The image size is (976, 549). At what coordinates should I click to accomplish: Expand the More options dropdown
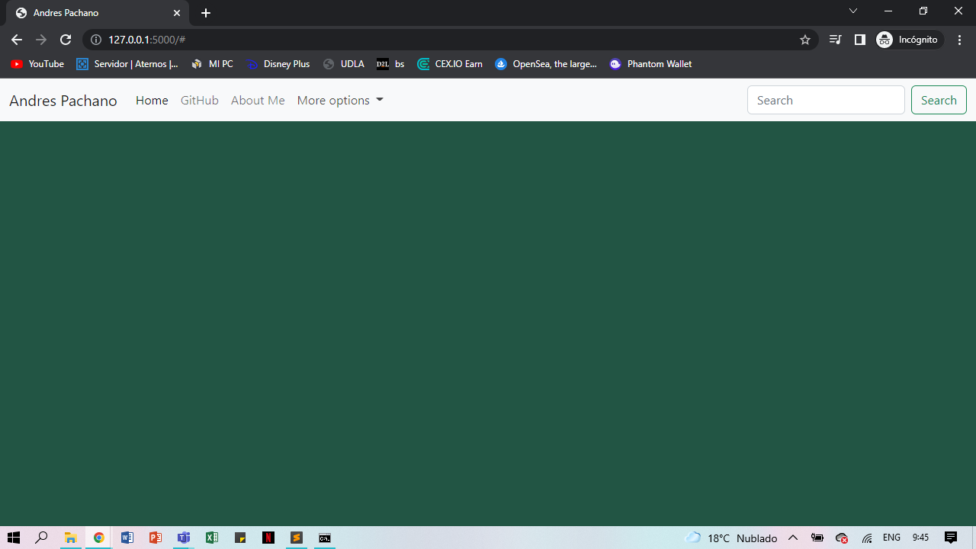coord(340,101)
